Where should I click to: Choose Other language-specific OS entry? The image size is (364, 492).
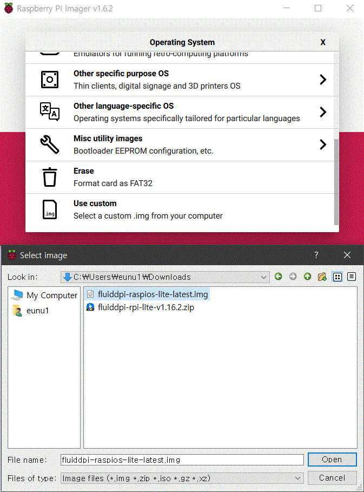180,113
